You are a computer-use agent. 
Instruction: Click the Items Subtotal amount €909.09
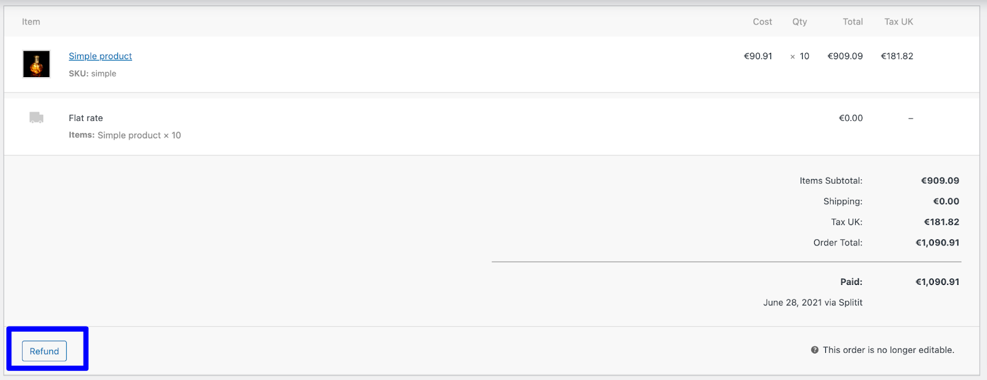[940, 181]
